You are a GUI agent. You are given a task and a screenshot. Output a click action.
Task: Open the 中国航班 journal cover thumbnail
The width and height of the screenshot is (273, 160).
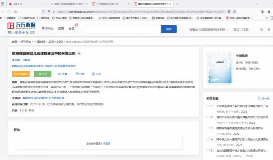tap(220, 64)
